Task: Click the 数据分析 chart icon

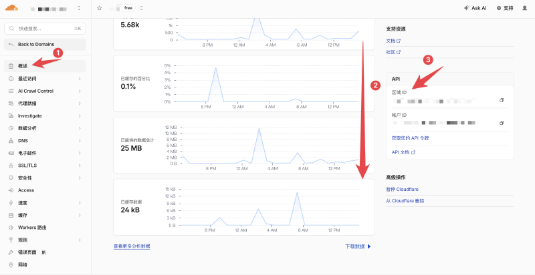Action: point(11,128)
